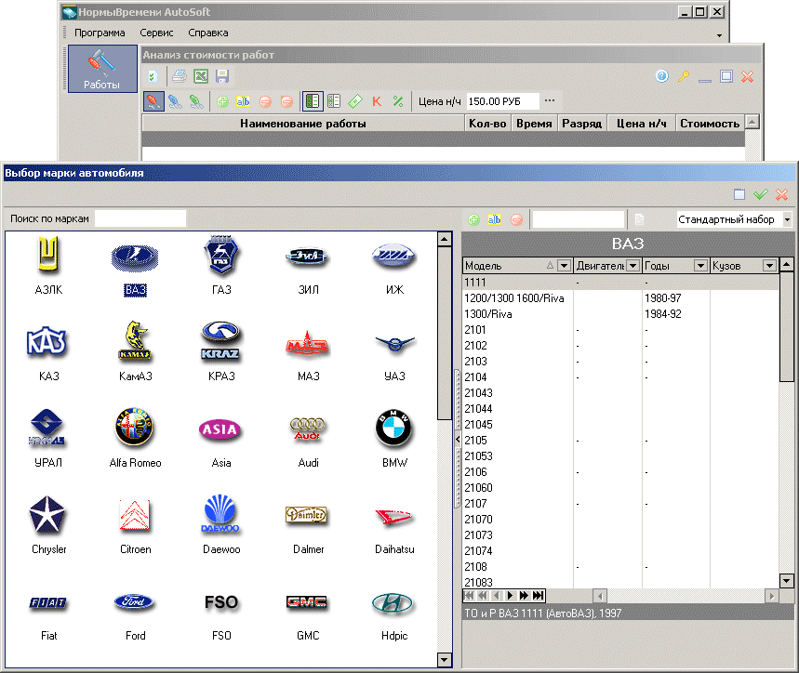Click the BMW brand logo

pos(393,429)
